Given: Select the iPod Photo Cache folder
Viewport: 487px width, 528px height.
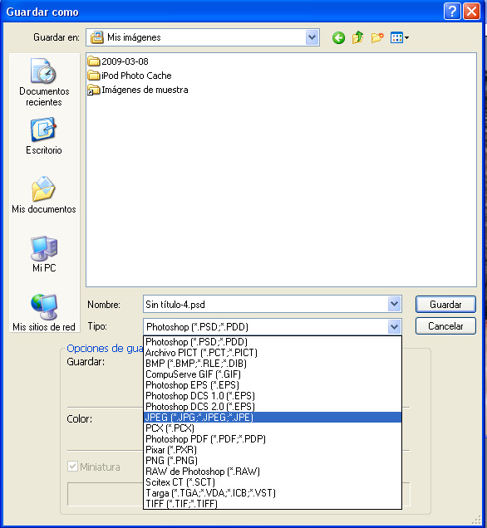Looking at the screenshot, I should pyautogui.click(x=130, y=76).
